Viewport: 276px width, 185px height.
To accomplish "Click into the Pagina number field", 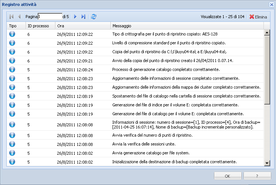I will (50, 17).
